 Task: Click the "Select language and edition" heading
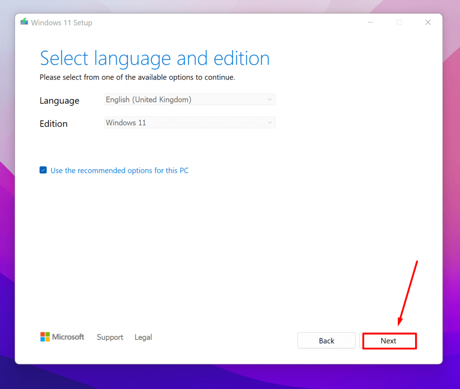(x=155, y=58)
